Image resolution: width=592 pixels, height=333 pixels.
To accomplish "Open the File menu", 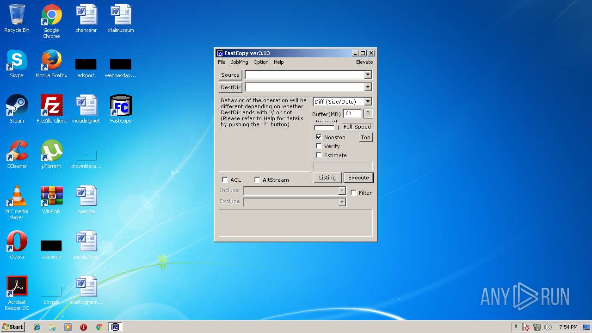I will 222,62.
